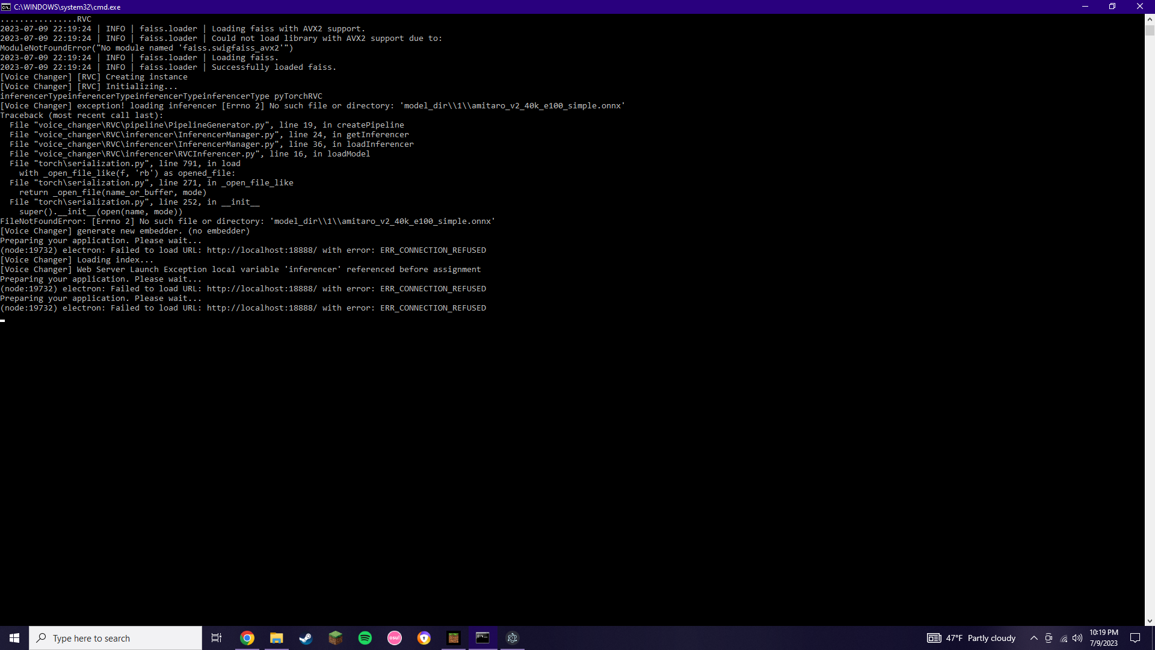Image resolution: width=1155 pixels, height=650 pixels.
Task: Open the Wi-Fi network panel
Action: (x=1062, y=639)
